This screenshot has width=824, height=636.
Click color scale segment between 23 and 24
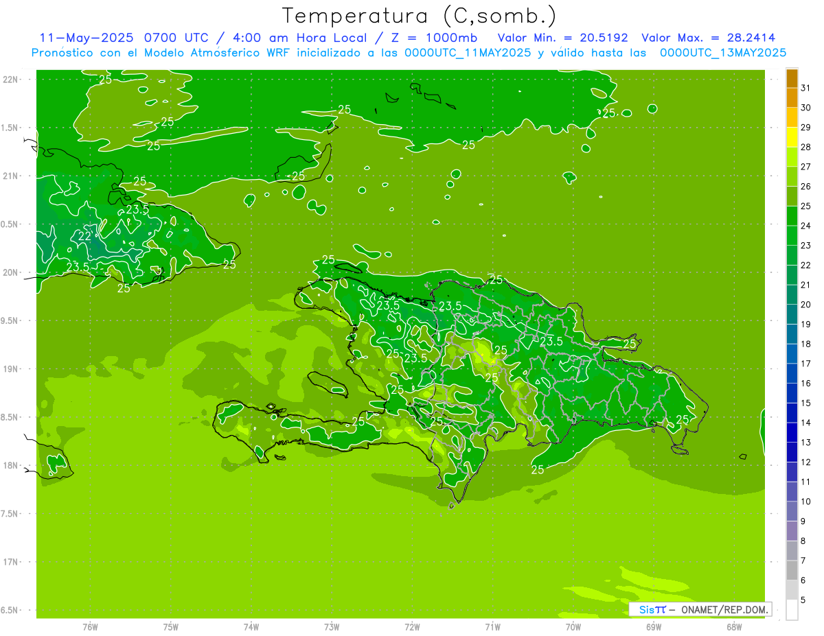point(792,236)
